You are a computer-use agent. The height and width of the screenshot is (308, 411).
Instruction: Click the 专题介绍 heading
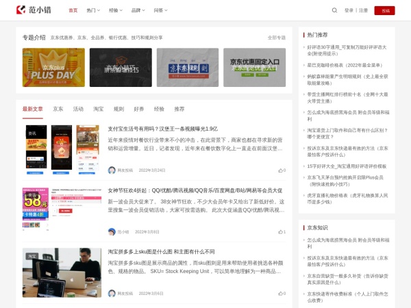click(34, 38)
